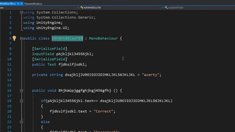
Task: Open the project scope dropdown ending in 'oto'
Action: click(x=40, y=7)
